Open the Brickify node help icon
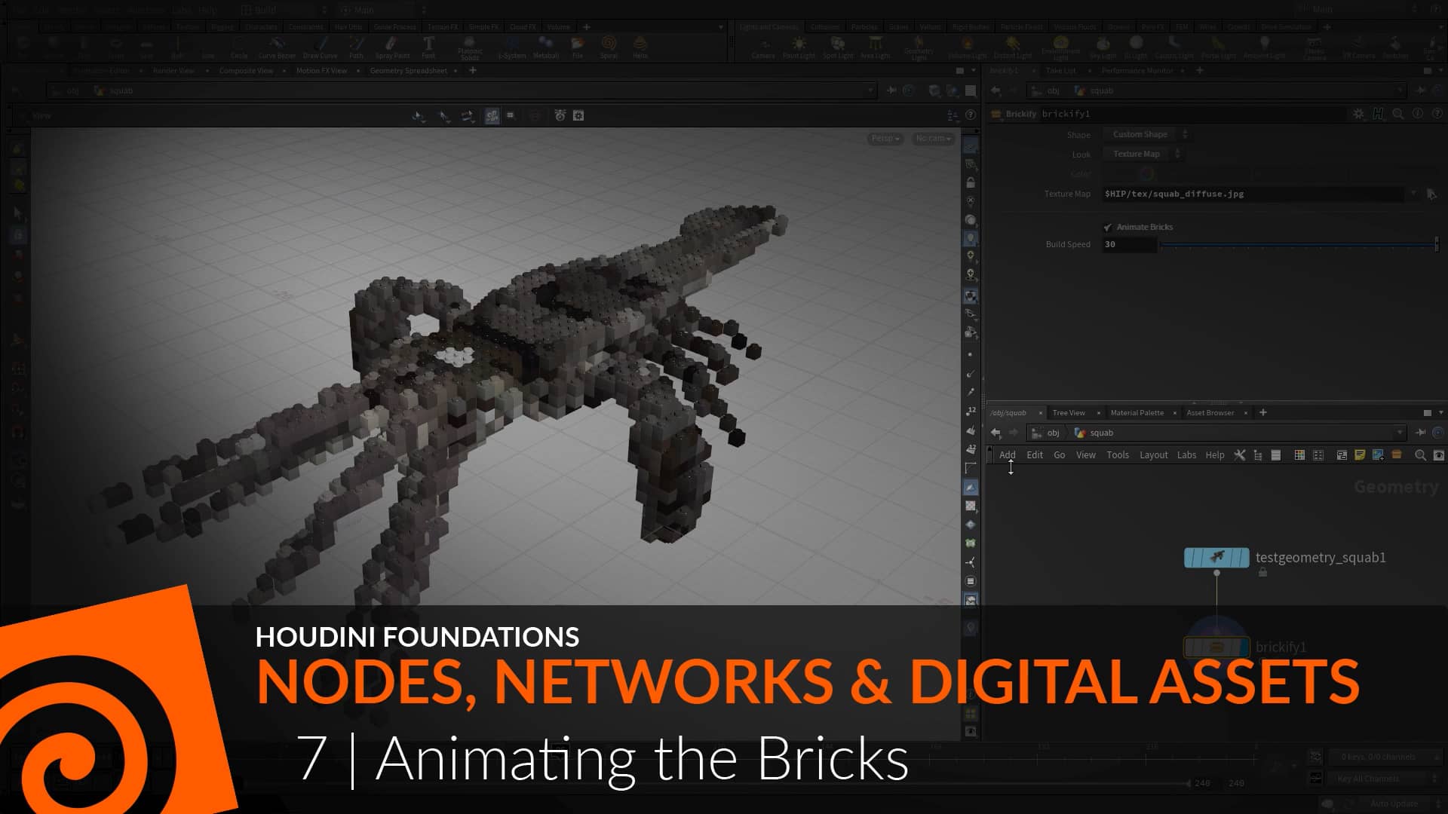This screenshot has height=814, width=1448. (1437, 114)
